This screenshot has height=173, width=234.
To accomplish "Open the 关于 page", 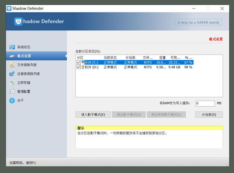I will pyautogui.click(x=20, y=101).
